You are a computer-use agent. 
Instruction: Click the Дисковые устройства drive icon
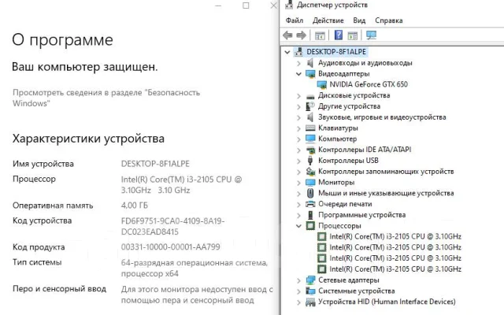[310, 96]
